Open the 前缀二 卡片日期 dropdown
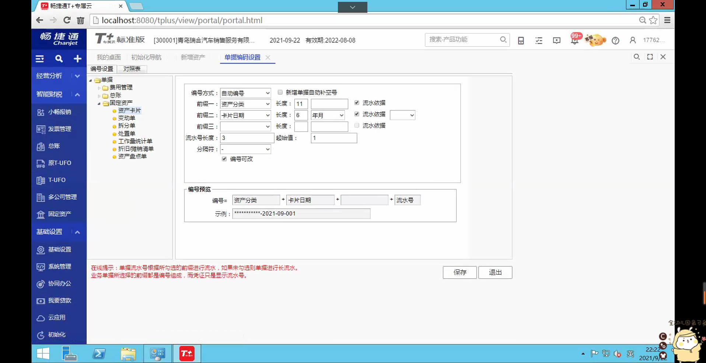 pyautogui.click(x=245, y=115)
